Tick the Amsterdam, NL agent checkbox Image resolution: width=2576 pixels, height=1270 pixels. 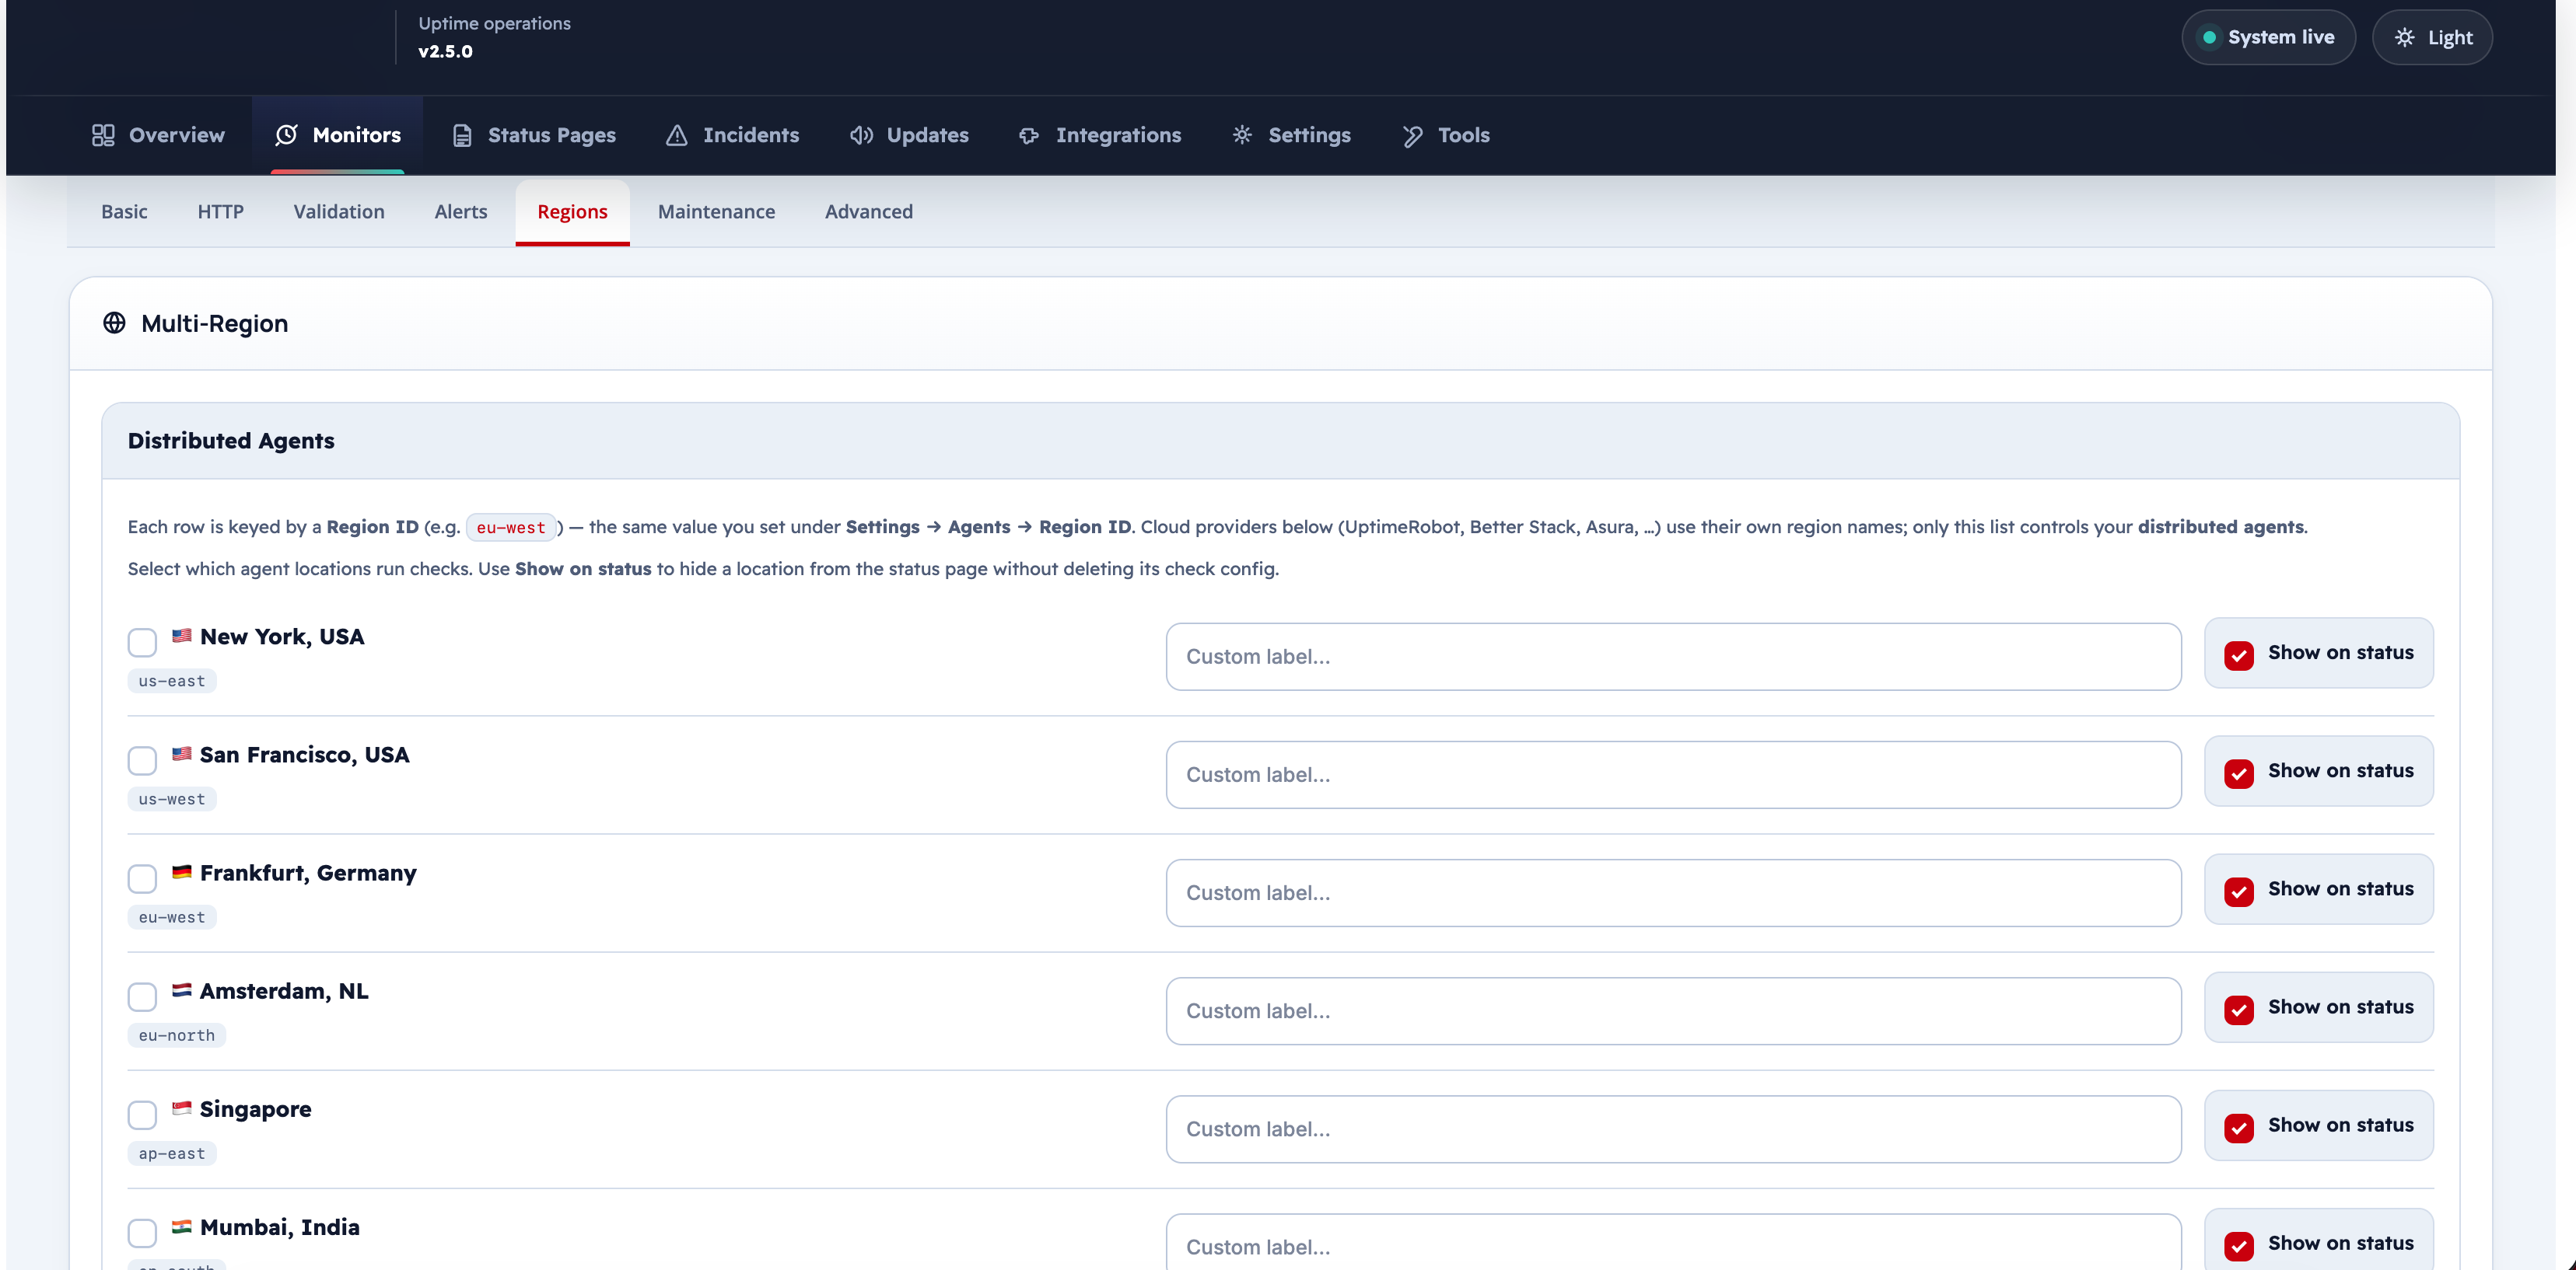point(142,996)
